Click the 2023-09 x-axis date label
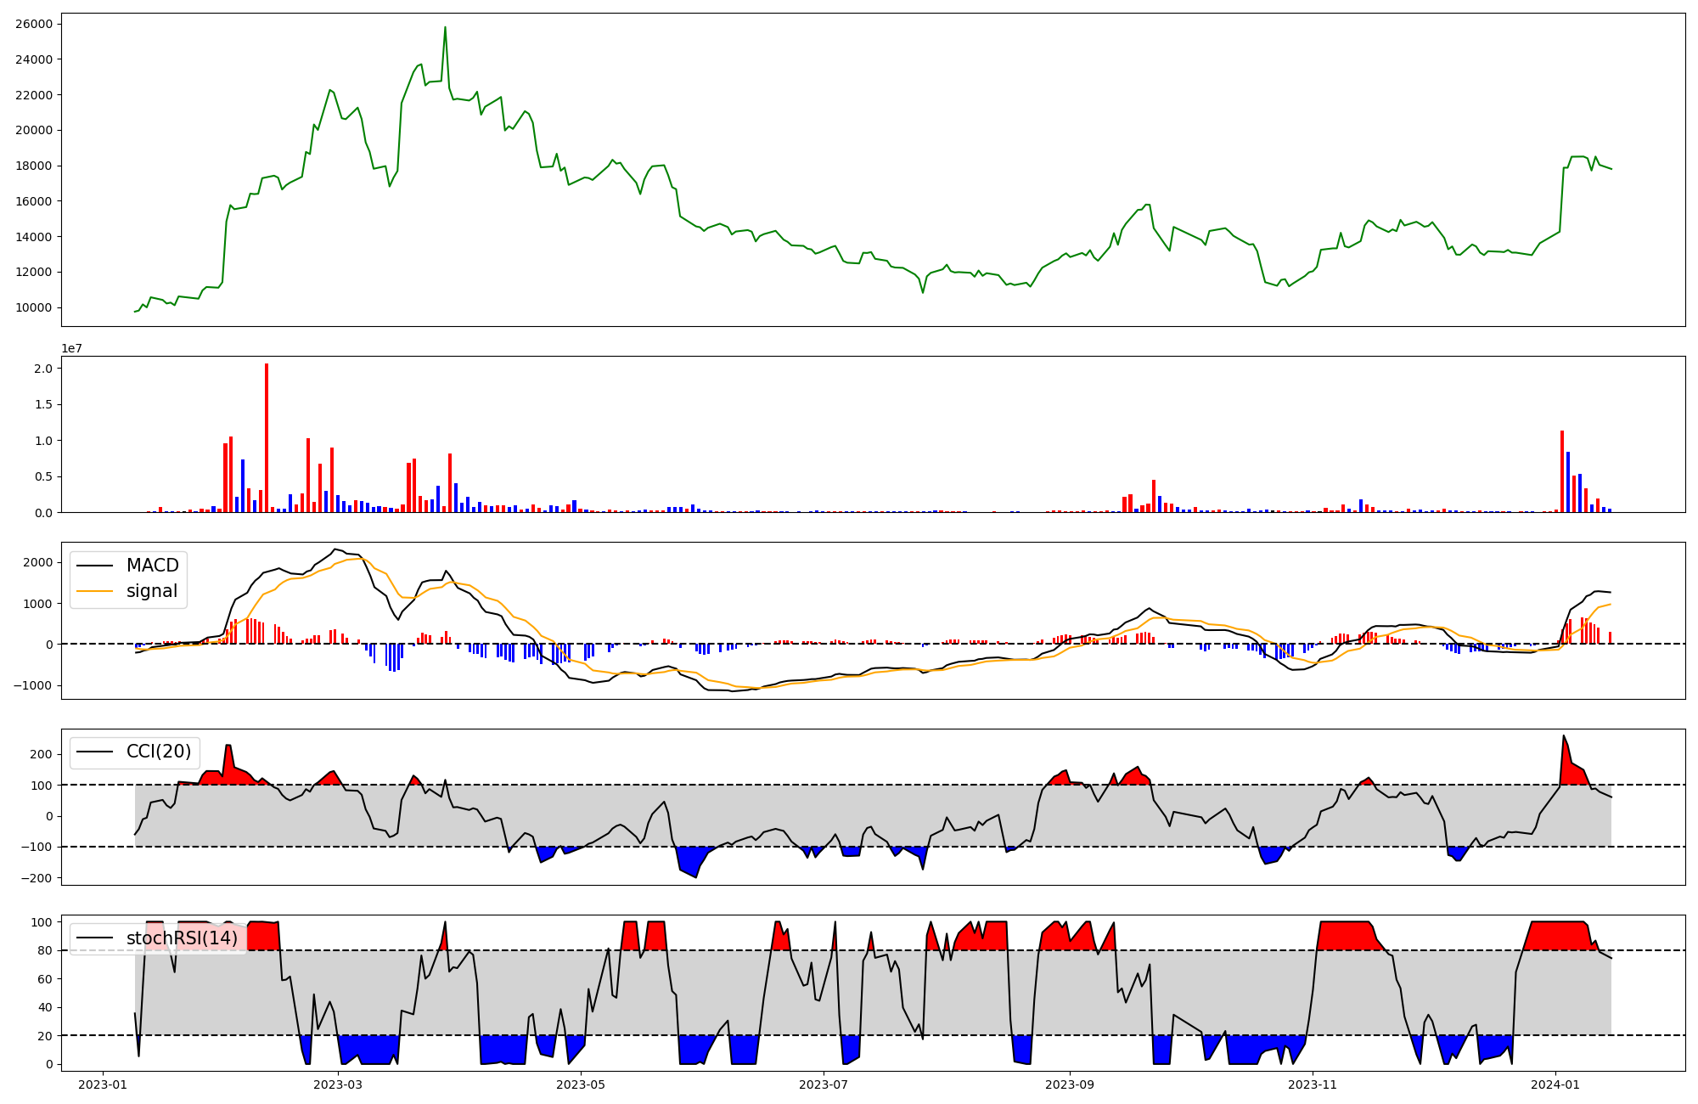The image size is (1698, 1104). point(1070,1084)
